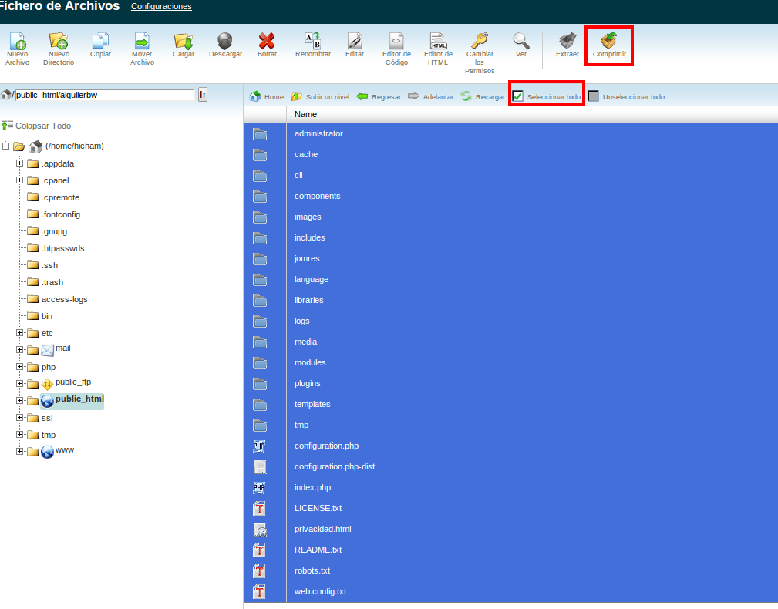Click the cache folder row
This screenshot has width=778, height=609.
pos(511,155)
